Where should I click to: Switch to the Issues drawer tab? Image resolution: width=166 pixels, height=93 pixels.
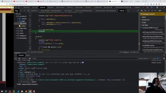[x=28, y=55]
